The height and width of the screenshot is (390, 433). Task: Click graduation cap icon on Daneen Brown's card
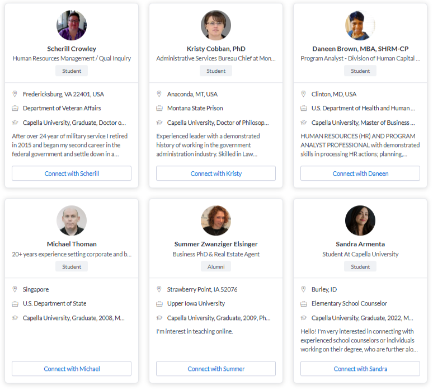tap(304, 123)
